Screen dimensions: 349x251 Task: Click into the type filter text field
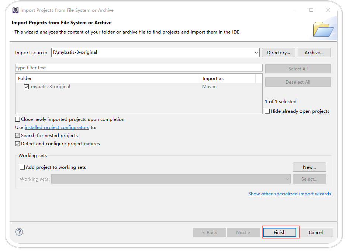pyautogui.click(x=139, y=68)
